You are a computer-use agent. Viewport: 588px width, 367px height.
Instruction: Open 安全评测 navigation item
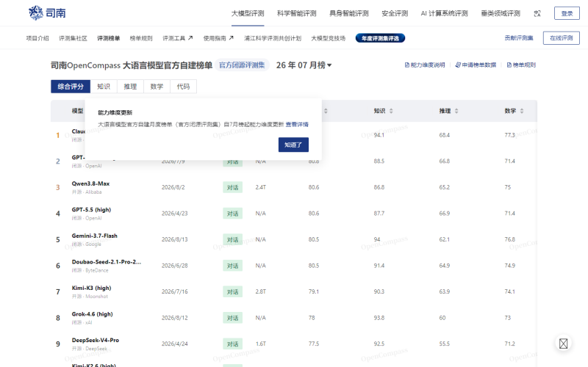coord(395,13)
